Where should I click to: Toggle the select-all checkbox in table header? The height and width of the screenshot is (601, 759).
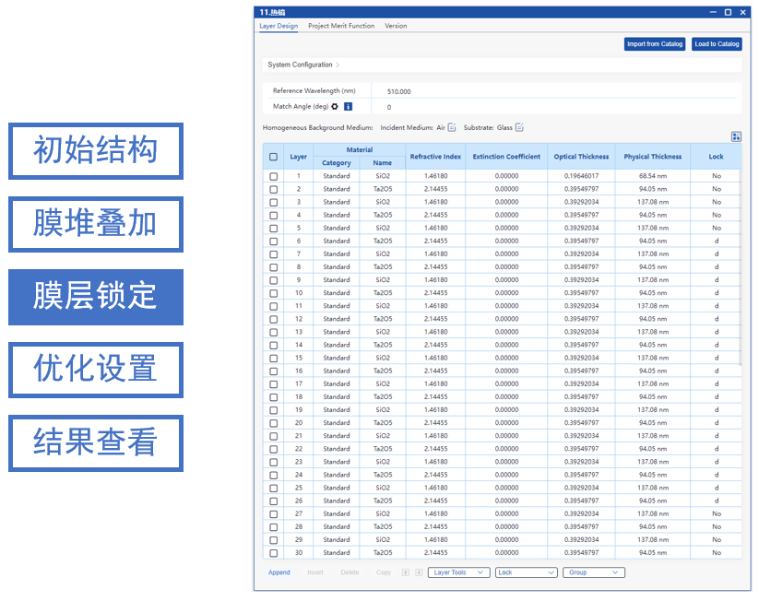pos(273,157)
